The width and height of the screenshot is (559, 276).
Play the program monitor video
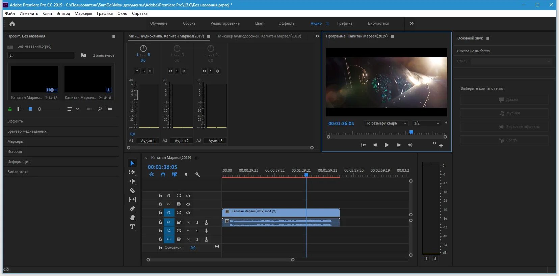(x=387, y=145)
